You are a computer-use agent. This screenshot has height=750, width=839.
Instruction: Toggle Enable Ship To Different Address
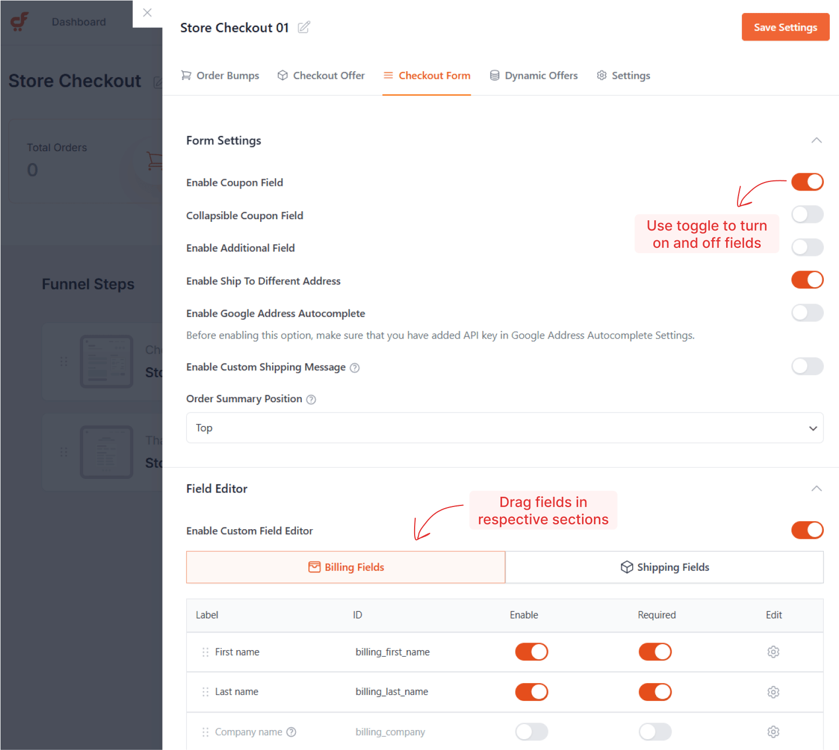click(807, 280)
